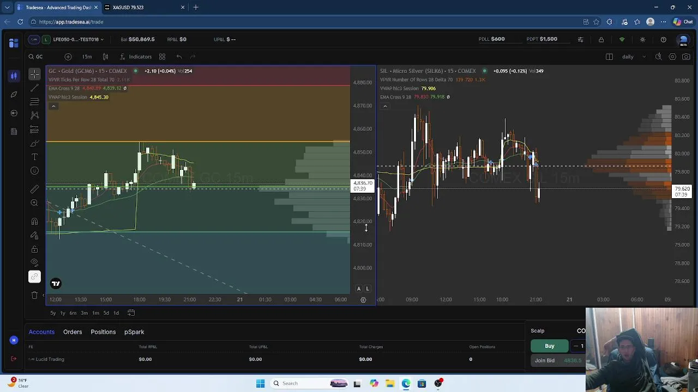Viewport: 698px width, 392px height.
Task: Switch to the Orders tab
Action: [73, 332]
